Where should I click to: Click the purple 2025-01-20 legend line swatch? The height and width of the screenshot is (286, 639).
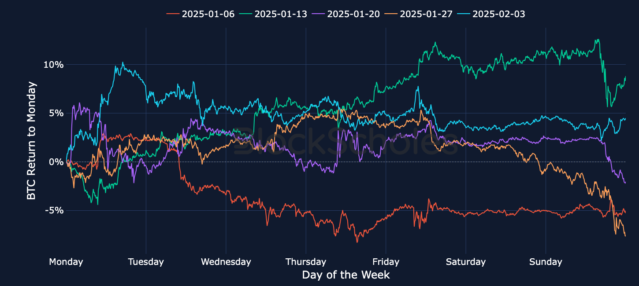[x=318, y=14]
